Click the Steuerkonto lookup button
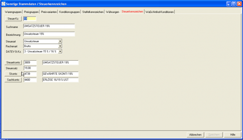Viewport: 243px width, 140px height. 13,63
